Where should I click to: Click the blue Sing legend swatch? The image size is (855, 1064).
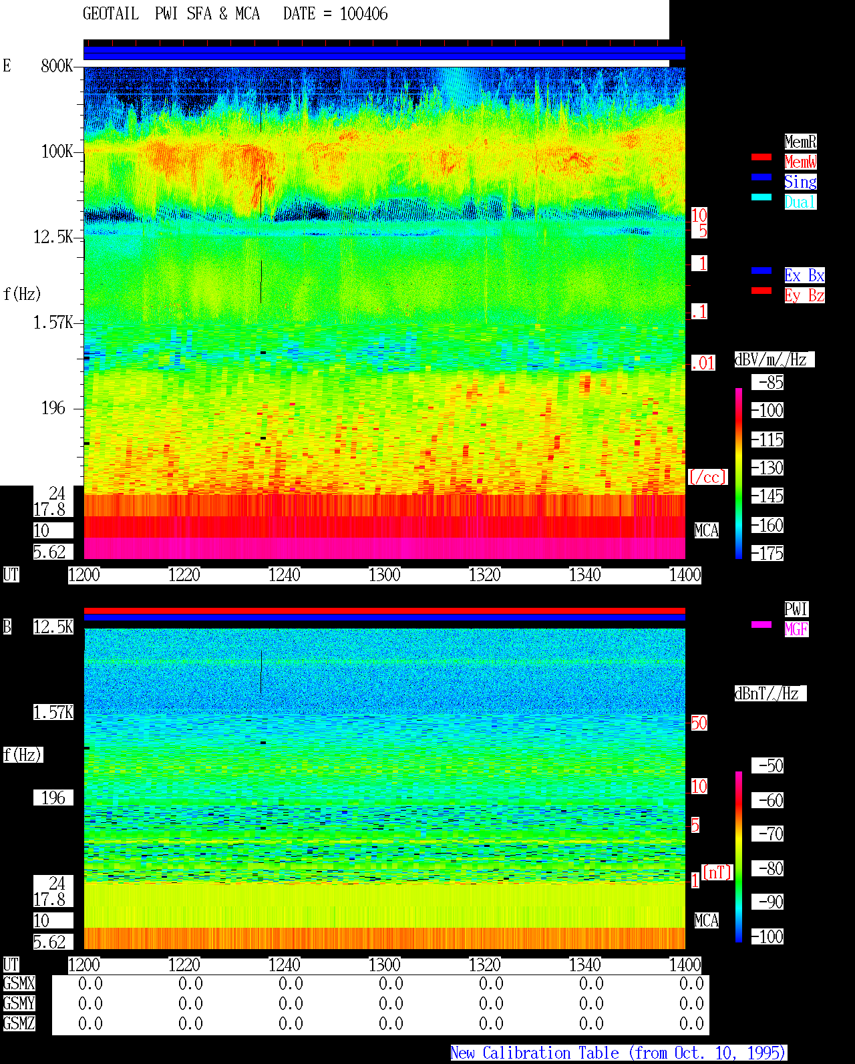761,177
